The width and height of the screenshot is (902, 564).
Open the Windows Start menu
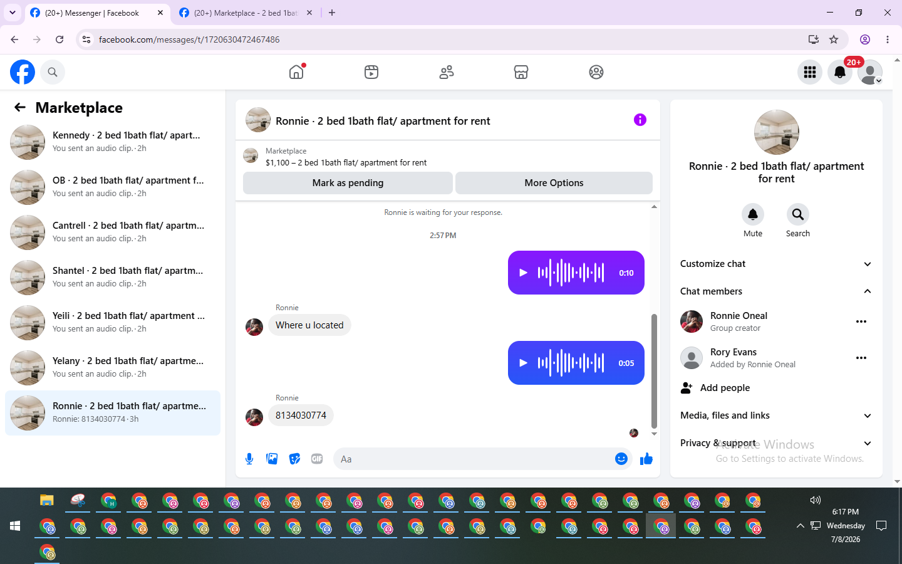(x=15, y=526)
